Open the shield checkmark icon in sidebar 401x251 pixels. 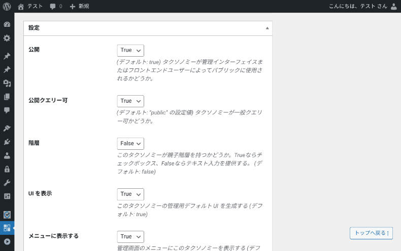(7, 215)
